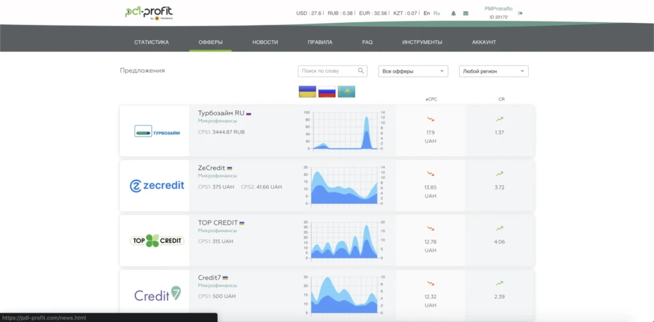Open the Credit7 offer title
Viewport: 654px width, 322px height.
(x=209, y=278)
